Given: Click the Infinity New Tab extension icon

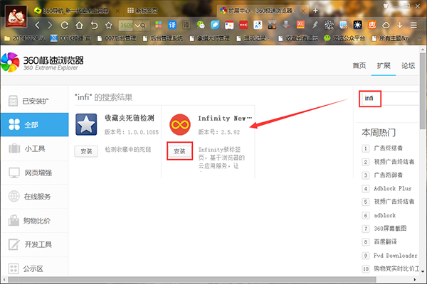Looking at the screenshot, I should 180,124.
